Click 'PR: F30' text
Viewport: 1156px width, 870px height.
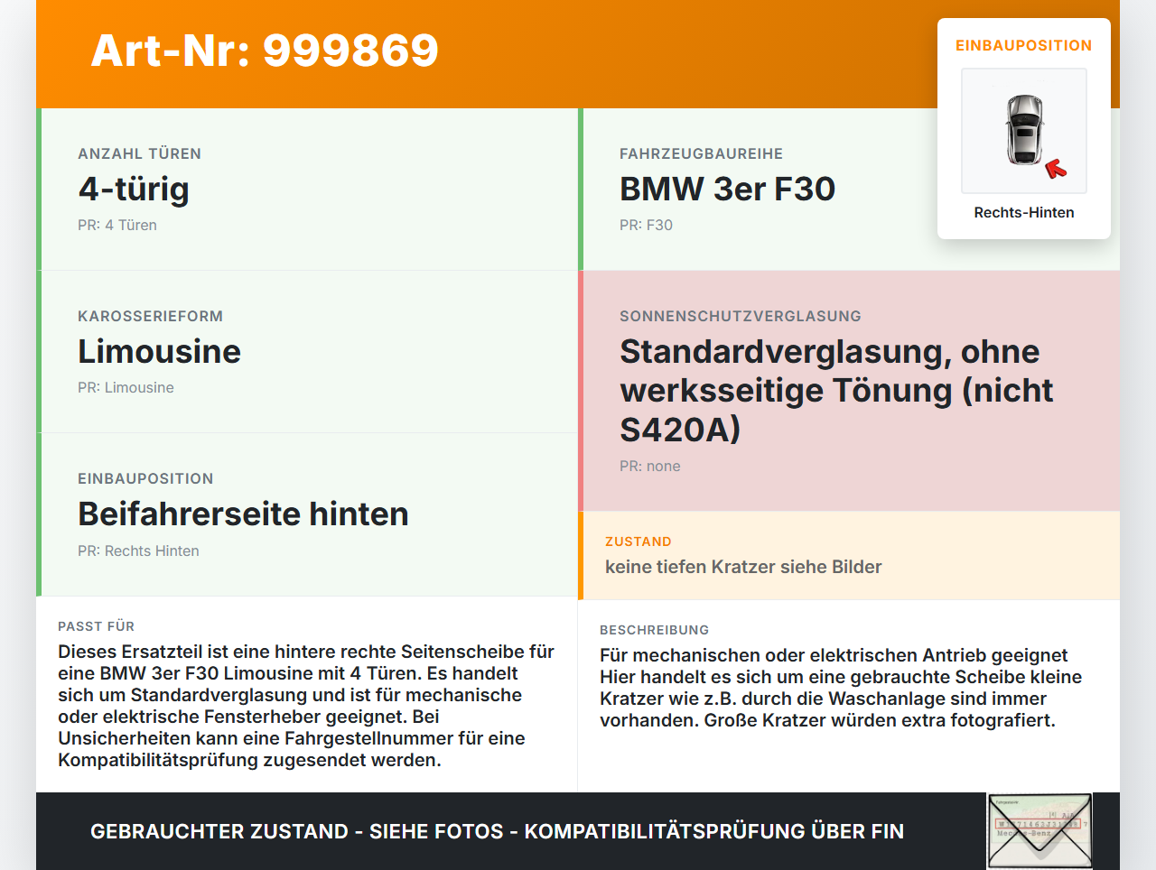click(646, 225)
